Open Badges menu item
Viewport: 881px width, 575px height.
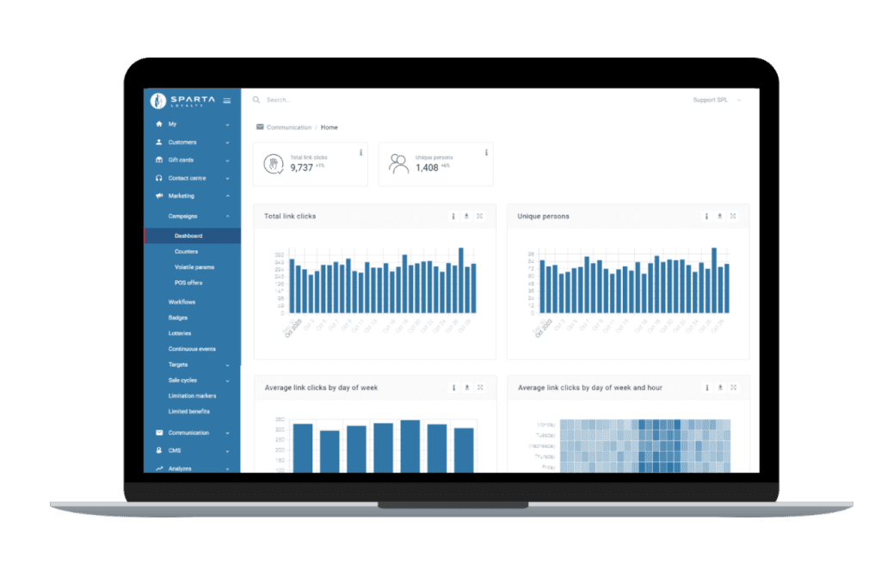(x=177, y=318)
